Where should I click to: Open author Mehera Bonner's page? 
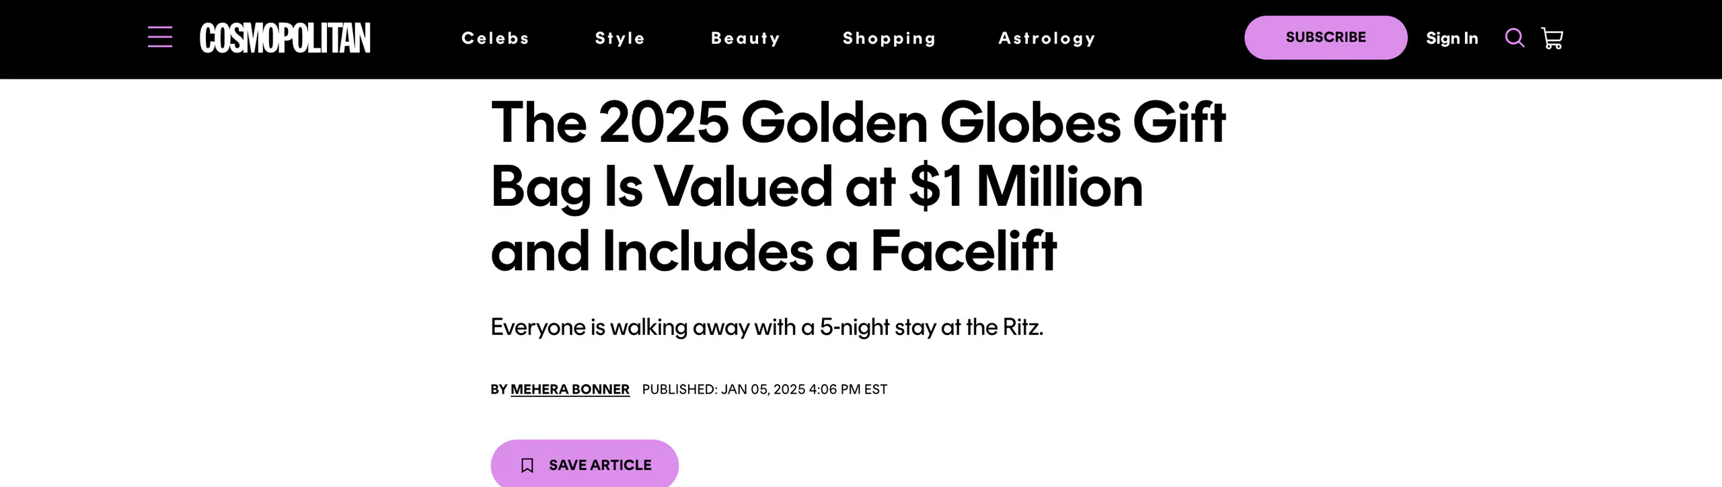click(570, 389)
